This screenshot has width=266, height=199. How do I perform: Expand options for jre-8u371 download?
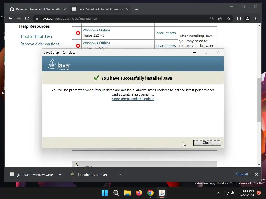point(60,175)
